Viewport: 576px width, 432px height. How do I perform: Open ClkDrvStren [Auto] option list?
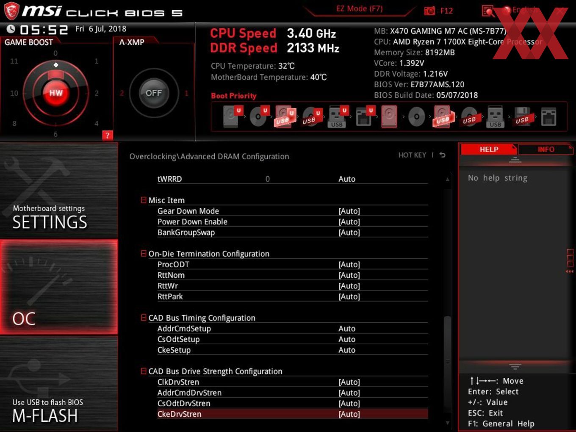tap(349, 382)
